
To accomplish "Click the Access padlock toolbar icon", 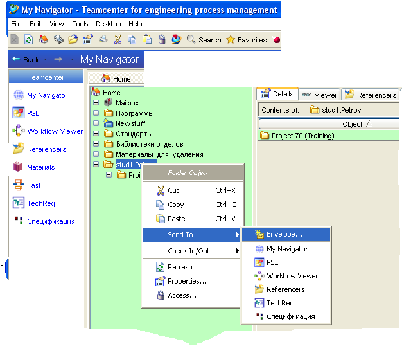I will click(x=162, y=39).
